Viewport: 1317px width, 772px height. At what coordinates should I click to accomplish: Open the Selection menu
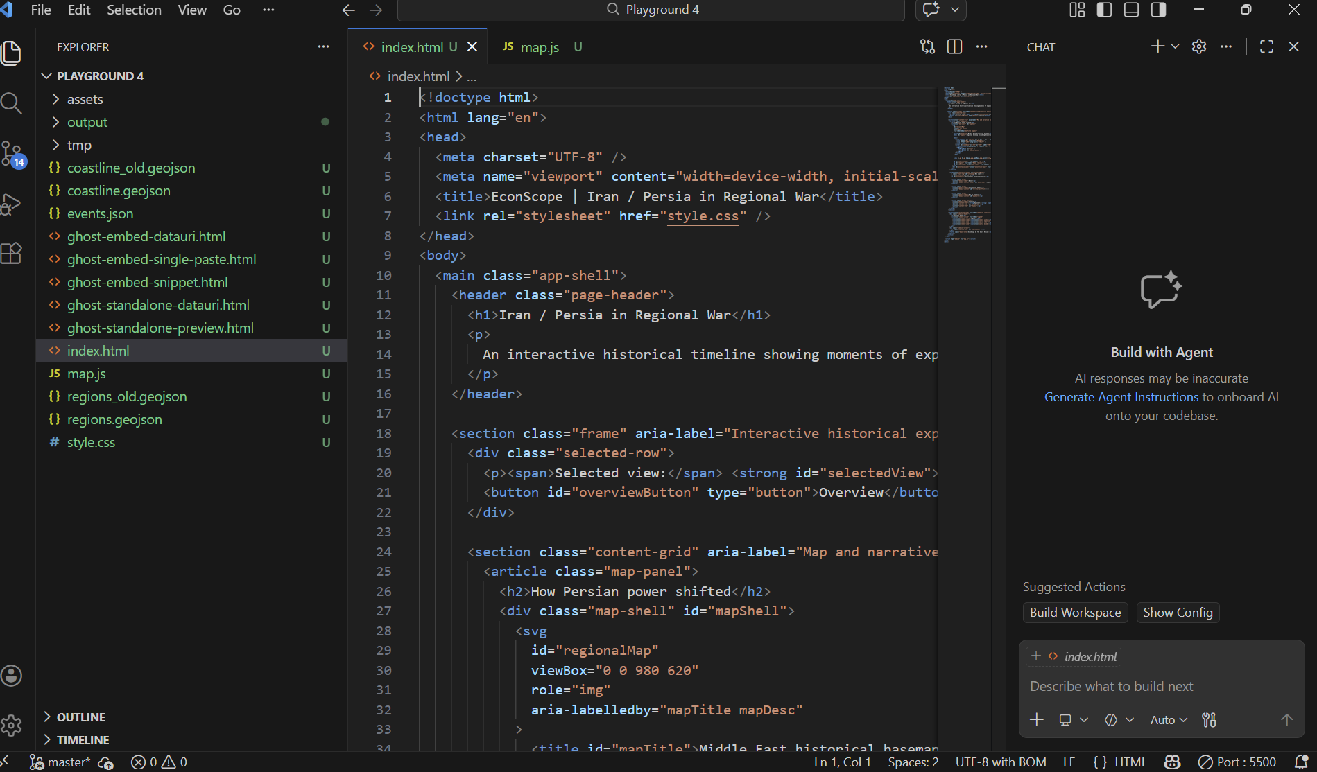coord(134,10)
